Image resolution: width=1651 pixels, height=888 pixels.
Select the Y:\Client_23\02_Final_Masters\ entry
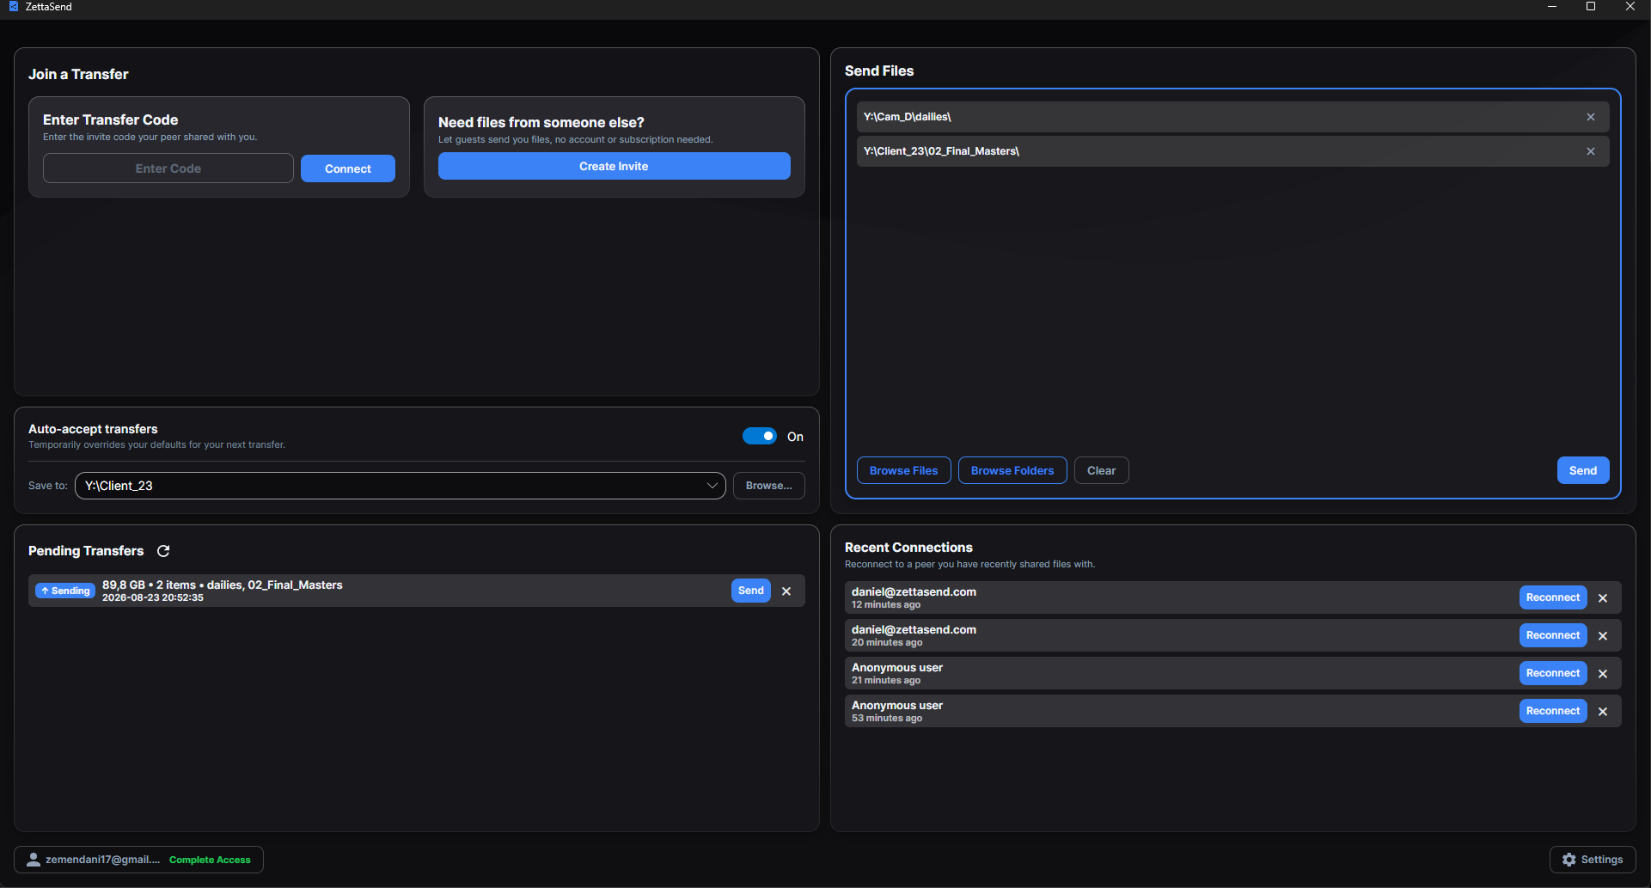tap(1232, 151)
